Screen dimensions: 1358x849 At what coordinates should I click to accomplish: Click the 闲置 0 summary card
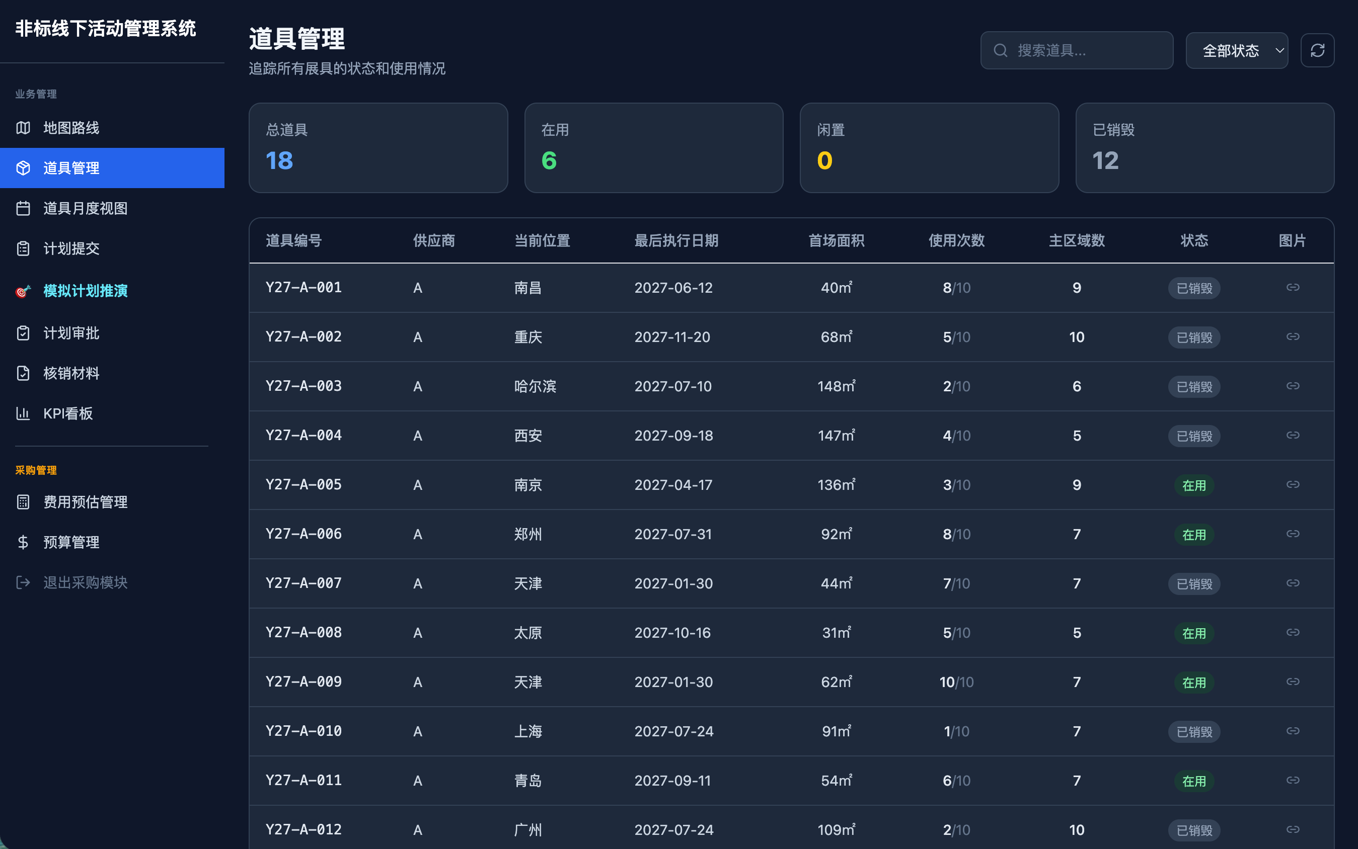coord(929,148)
